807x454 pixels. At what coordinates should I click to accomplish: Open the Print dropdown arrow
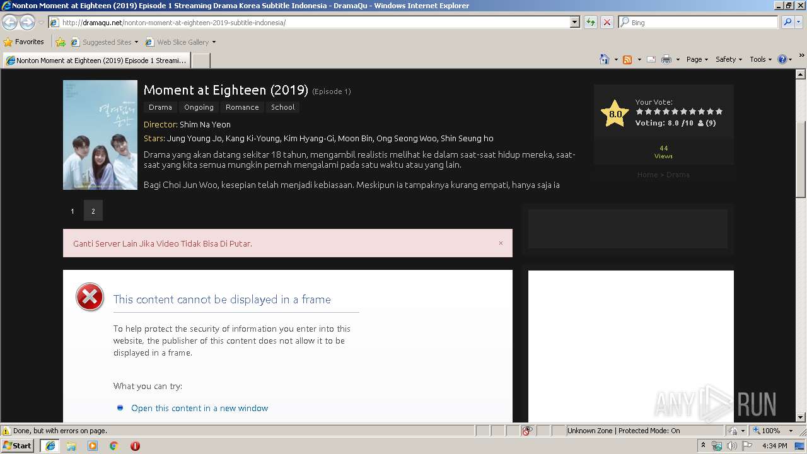pos(678,59)
